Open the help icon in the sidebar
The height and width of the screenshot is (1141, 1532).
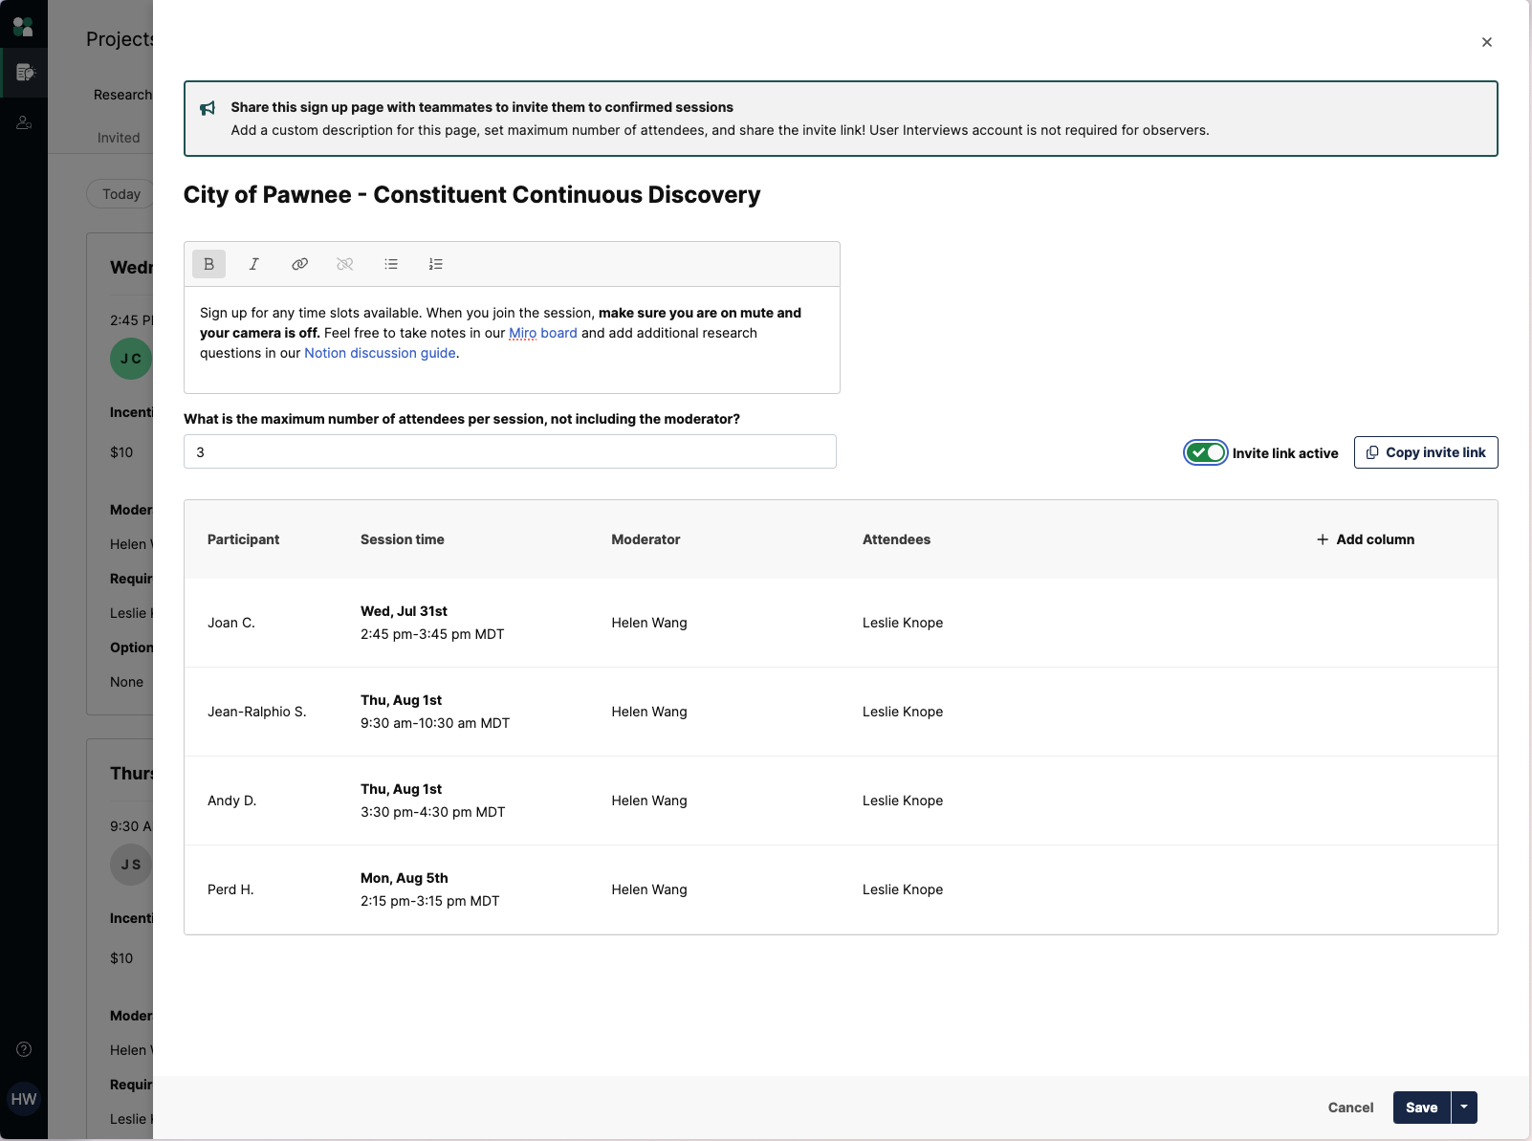pos(24,1049)
